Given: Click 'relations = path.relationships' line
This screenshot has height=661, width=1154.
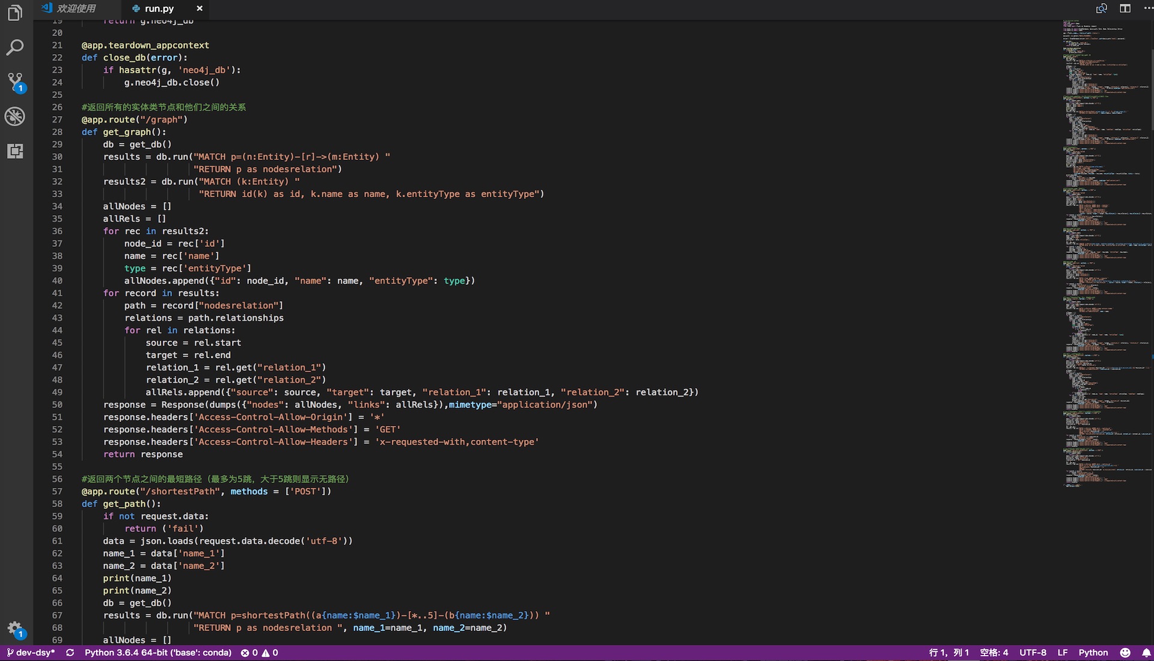Looking at the screenshot, I should pyautogui.click(x=204, y=318).
